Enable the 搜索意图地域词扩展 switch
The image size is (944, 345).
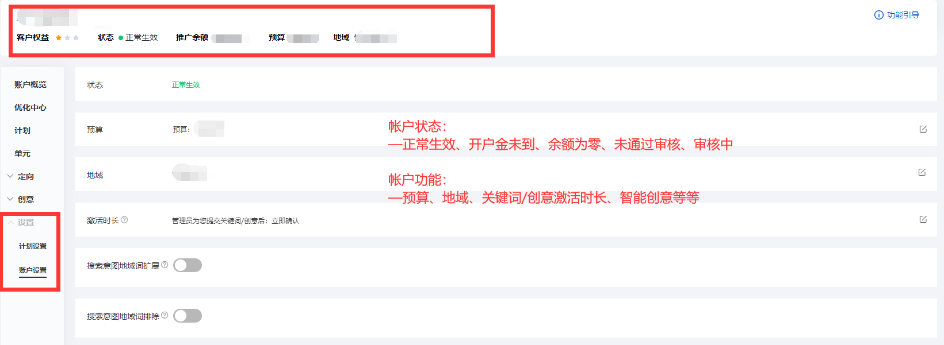(188, 265)
